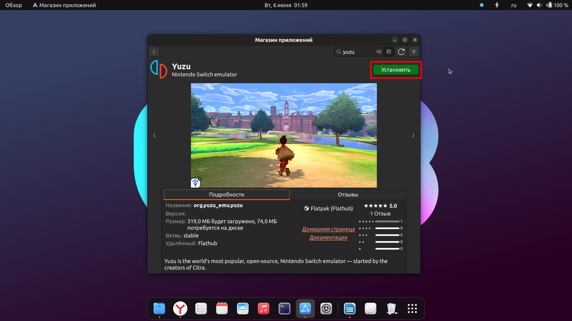Click the 5.0 star rating summary
Viewport: 572px width, 321px height.
click(380, 206)
